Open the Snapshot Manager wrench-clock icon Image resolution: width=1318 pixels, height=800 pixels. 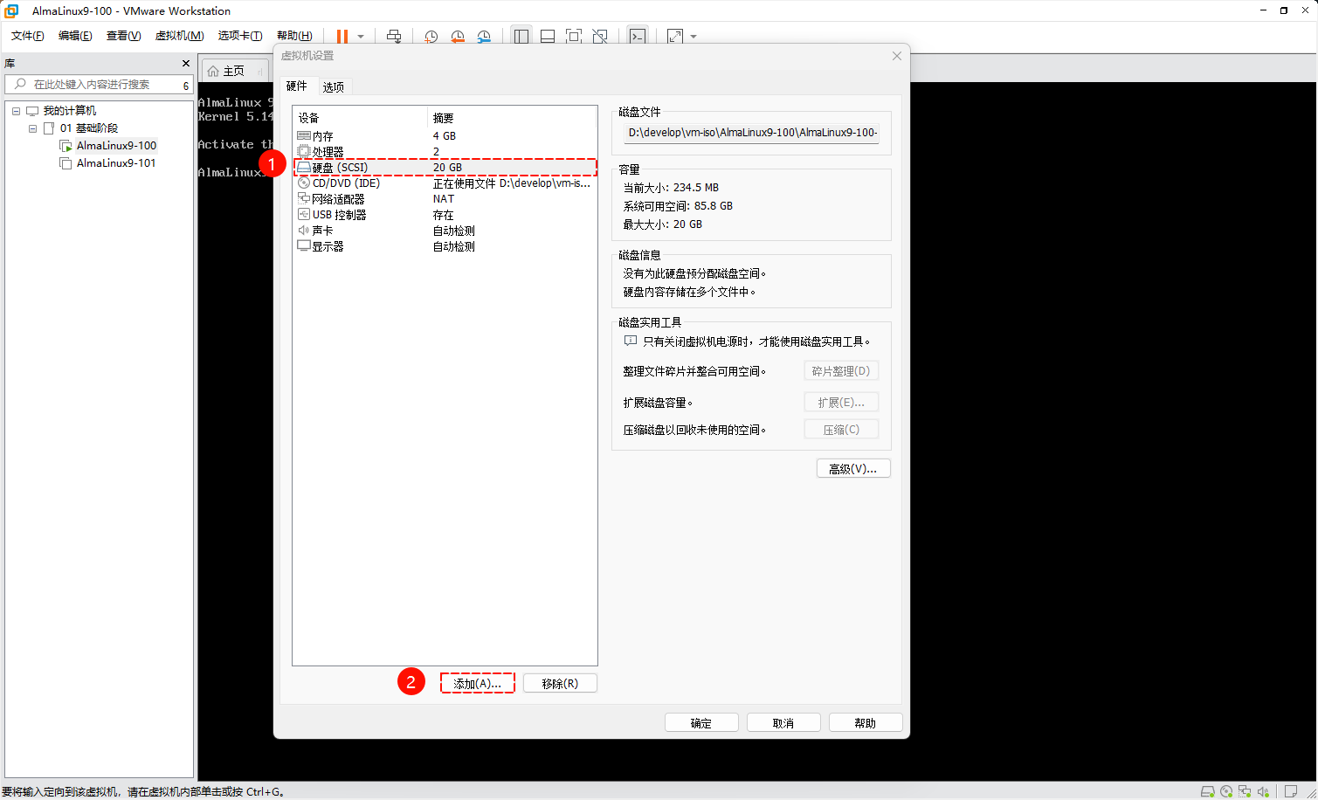click(x=484, y=36)
